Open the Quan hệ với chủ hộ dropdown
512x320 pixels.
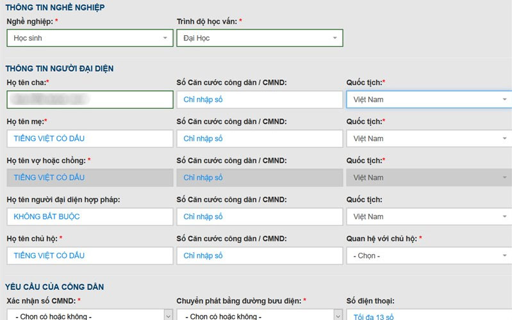point(429,256)
